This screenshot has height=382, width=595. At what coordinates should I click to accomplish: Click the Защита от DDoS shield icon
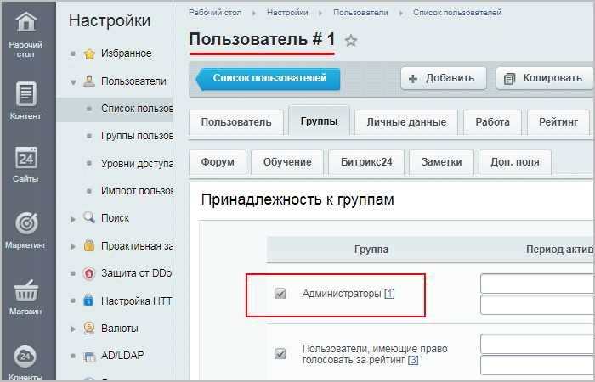pos(88,273)
